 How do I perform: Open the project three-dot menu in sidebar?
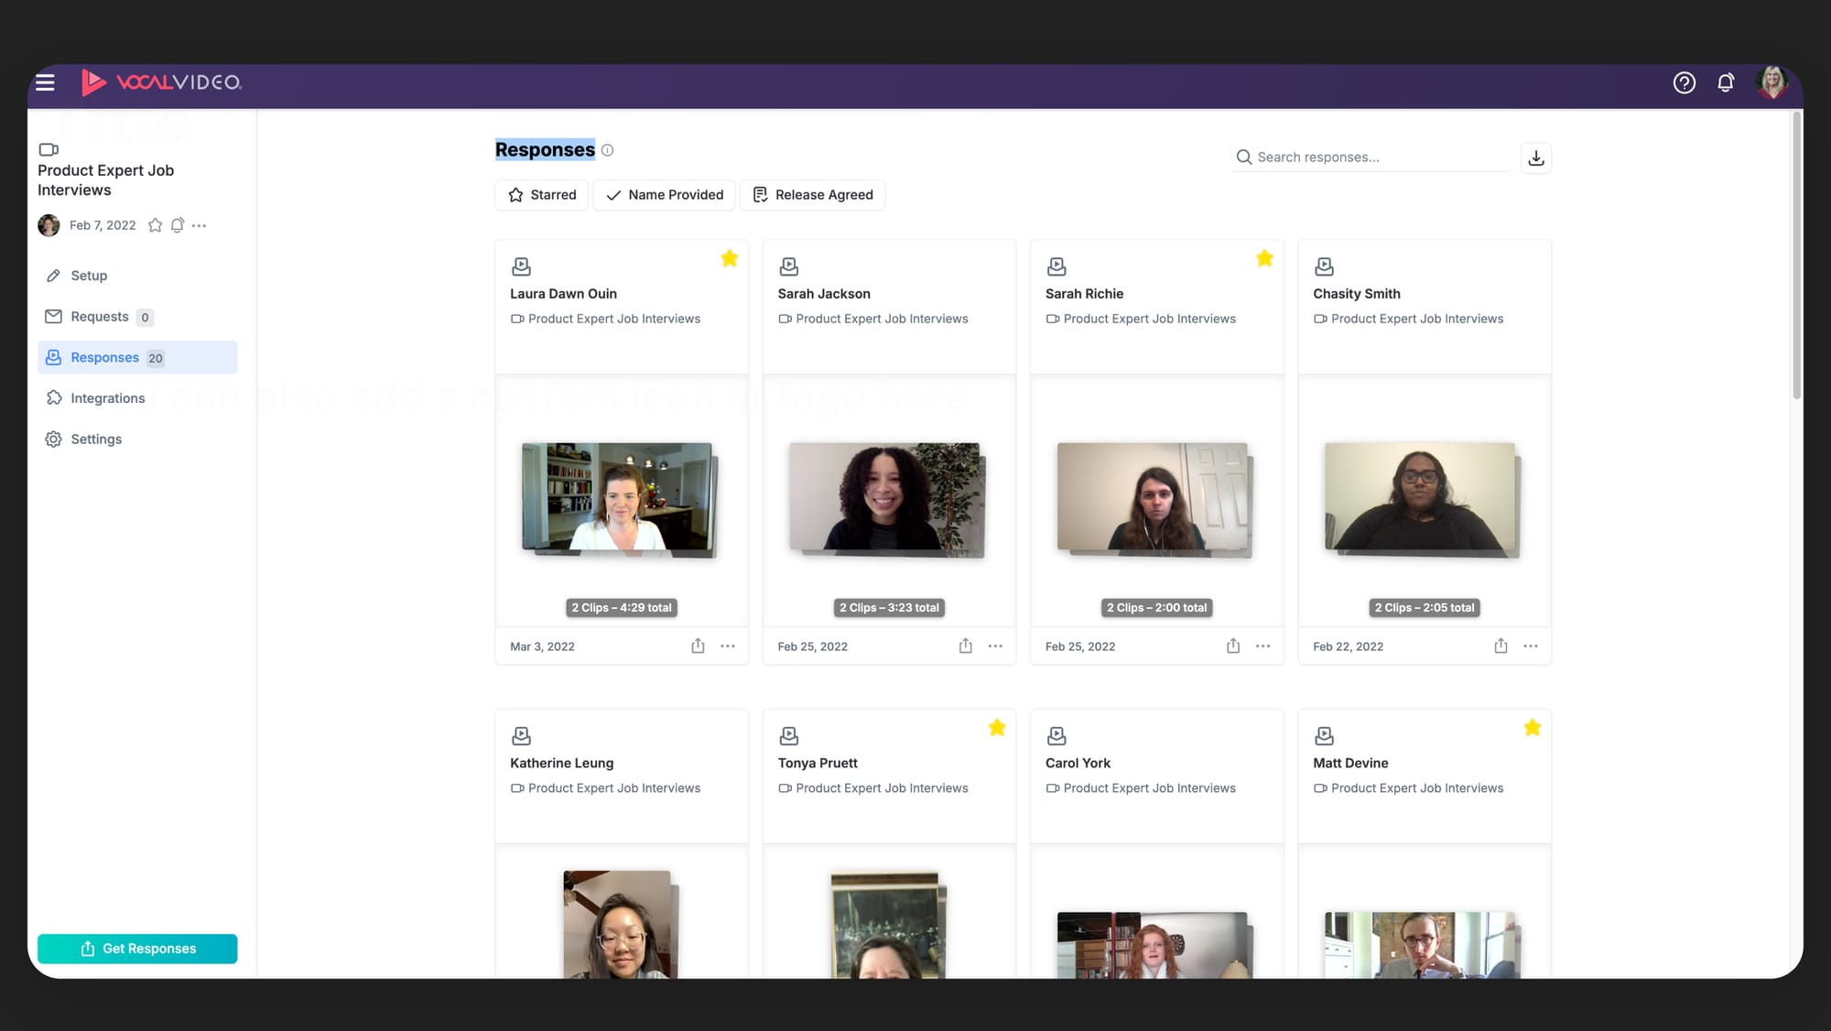(200, 225)
